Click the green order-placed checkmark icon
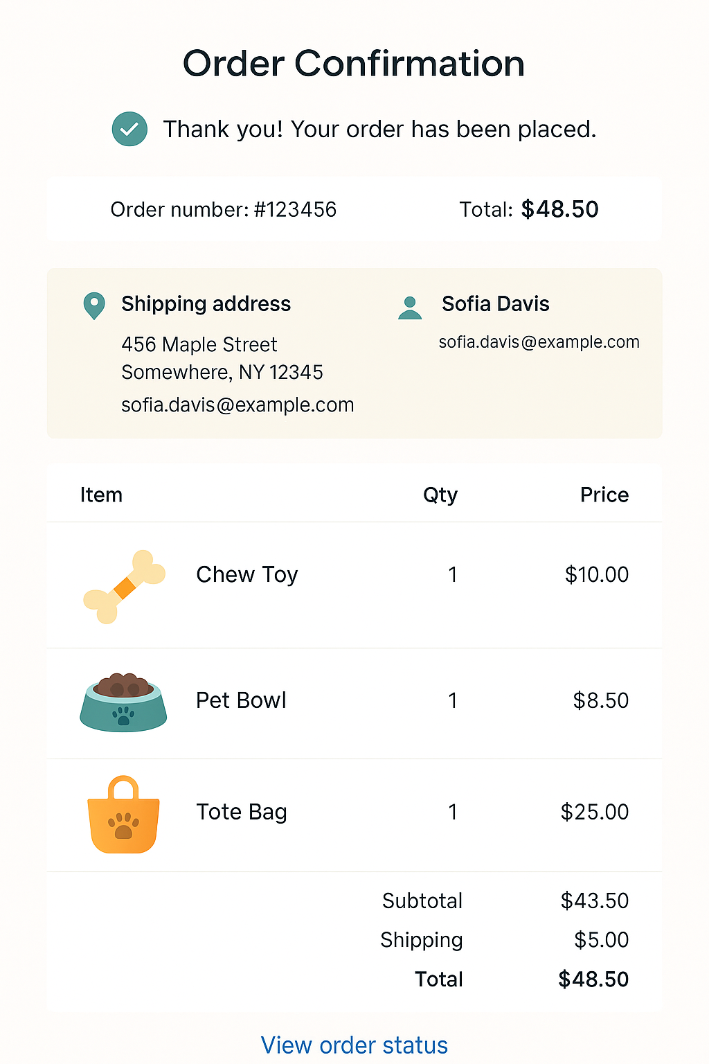The width and height of the screenshot is (709, 1064). pos(129,129)
